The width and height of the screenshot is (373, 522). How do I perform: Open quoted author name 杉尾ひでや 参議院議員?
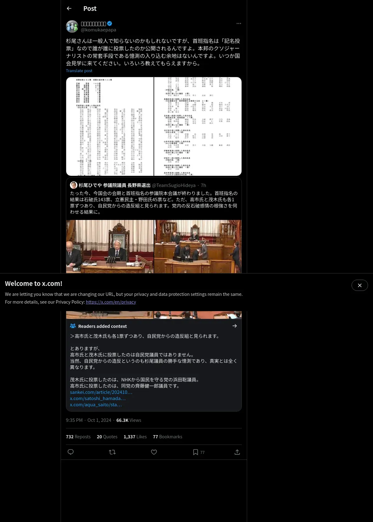[114, 185]
